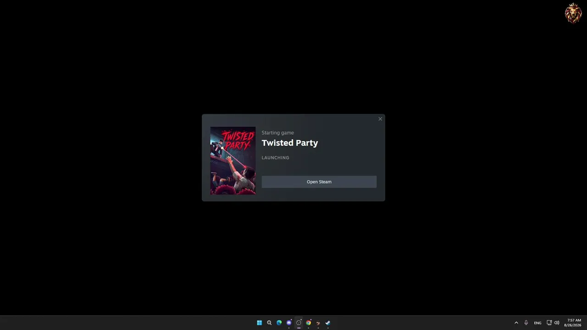The image size is (587, 330).
Task: Open Google Chrome from the taskbar
Action: [x=309, y=323]
